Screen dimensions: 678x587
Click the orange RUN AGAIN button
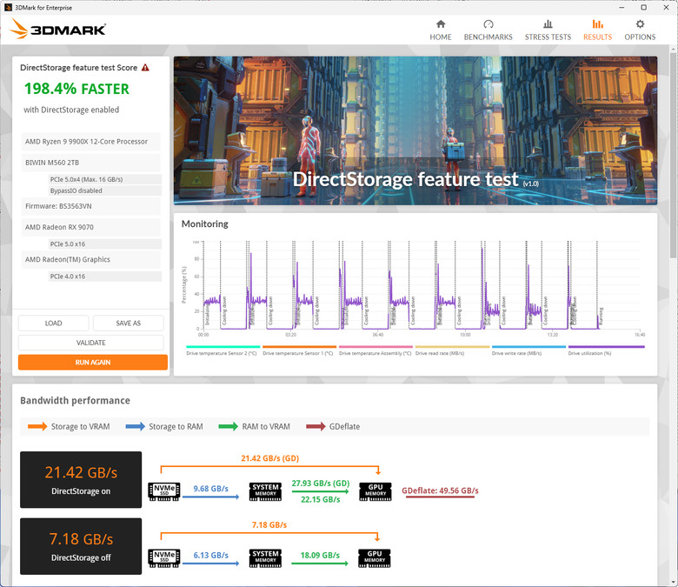pos(93,362)
